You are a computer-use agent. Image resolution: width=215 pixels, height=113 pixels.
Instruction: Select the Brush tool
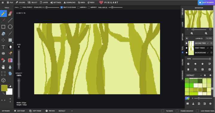pos(3,20)
